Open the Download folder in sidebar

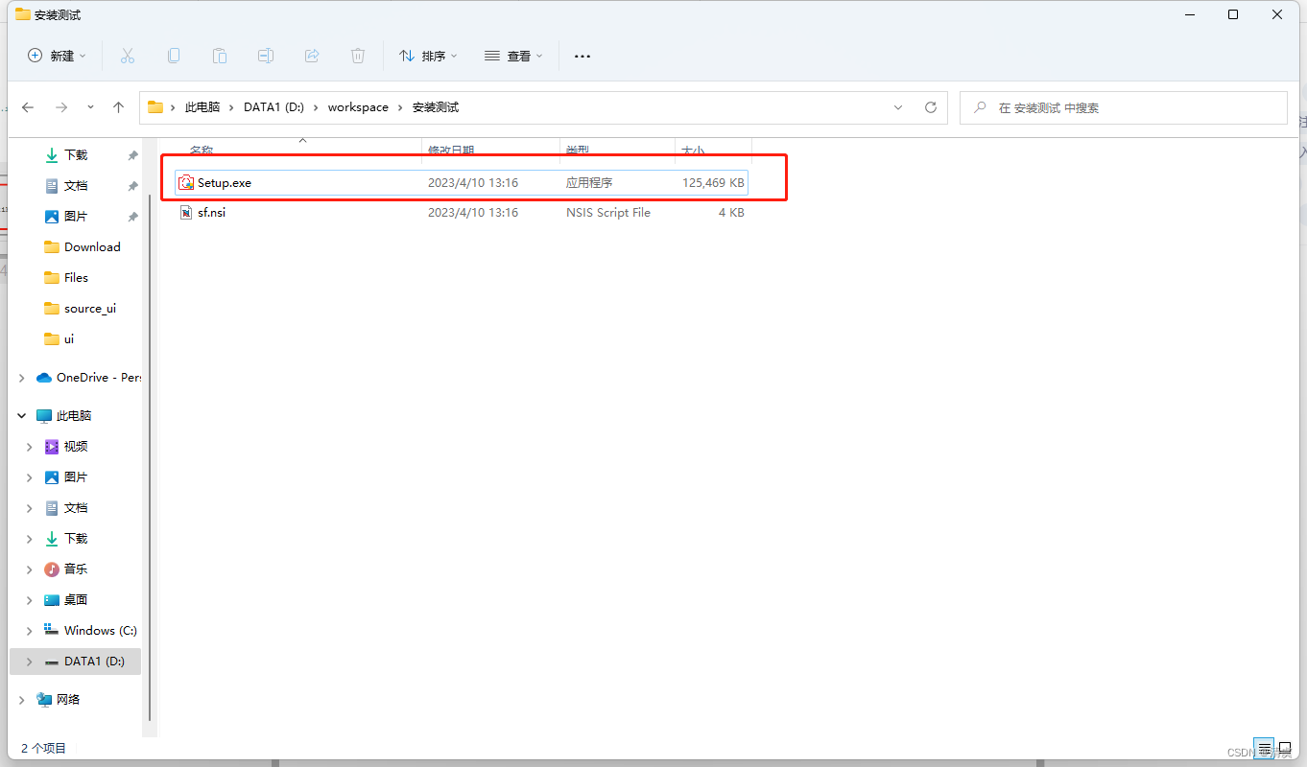92,246
